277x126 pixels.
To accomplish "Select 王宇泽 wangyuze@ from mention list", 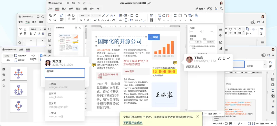I will click(65, 115).
